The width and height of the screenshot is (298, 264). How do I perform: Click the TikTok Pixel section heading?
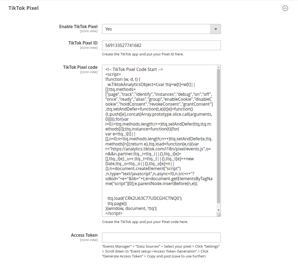pyautogui.click(x=23, y=8)
